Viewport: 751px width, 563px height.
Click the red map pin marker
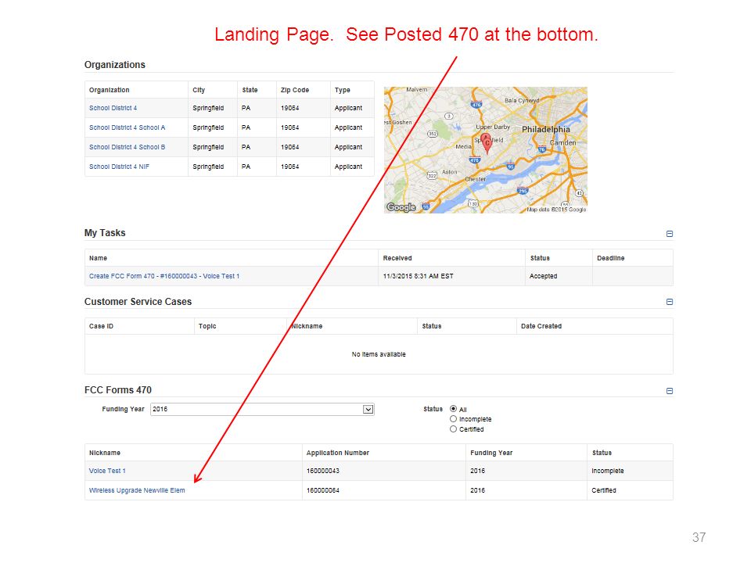[487, 142]
